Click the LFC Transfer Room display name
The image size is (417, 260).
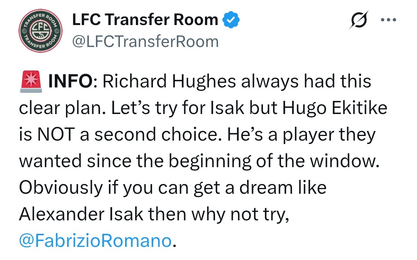[145, 20]
